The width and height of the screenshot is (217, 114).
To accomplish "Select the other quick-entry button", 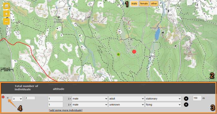I will coord(154,4).
